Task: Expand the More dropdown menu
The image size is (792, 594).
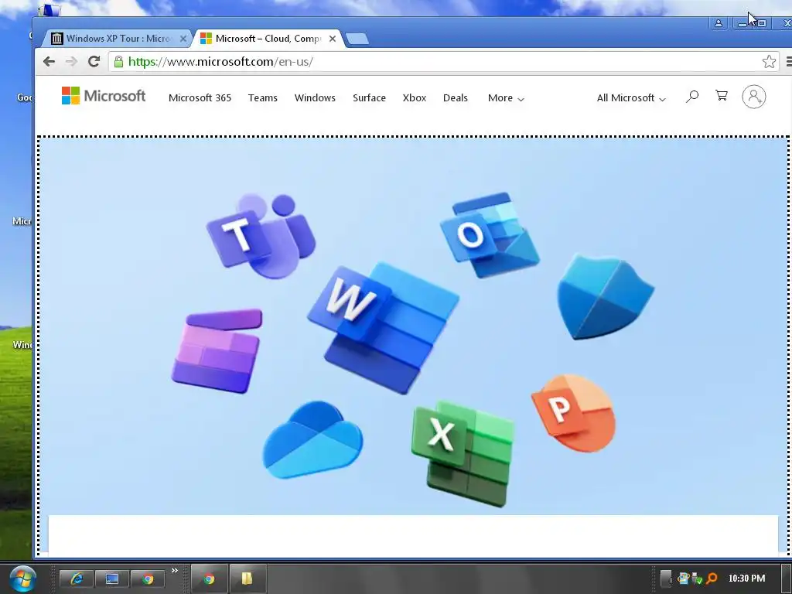Action: (506, 98)
